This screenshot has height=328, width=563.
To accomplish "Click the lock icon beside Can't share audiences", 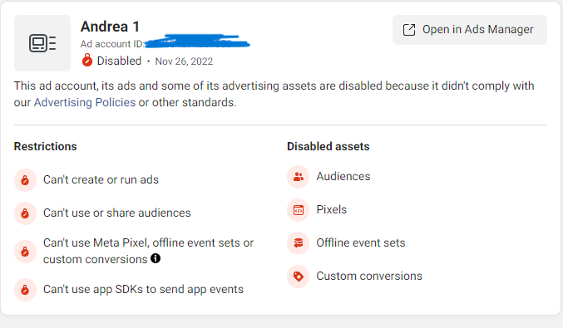I will click(x=25, y=213).
